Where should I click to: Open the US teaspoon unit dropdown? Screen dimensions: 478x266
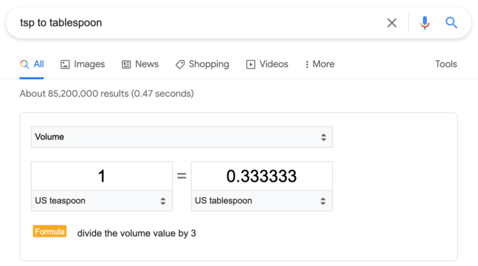102,201
